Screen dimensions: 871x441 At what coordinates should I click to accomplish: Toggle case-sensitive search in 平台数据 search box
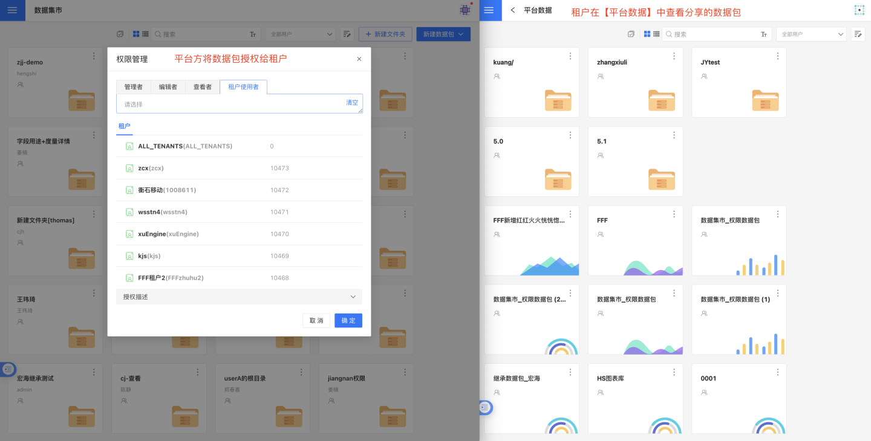764,34
